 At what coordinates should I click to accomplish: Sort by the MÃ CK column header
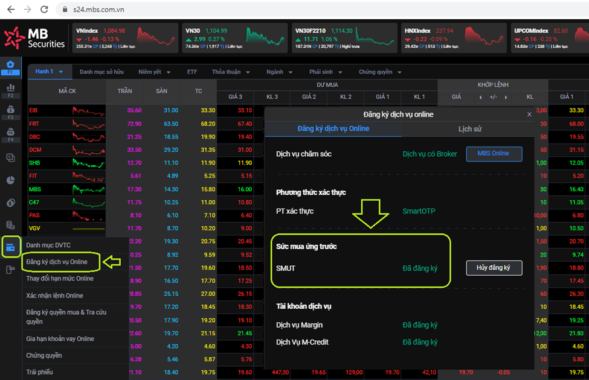point(67,91)
